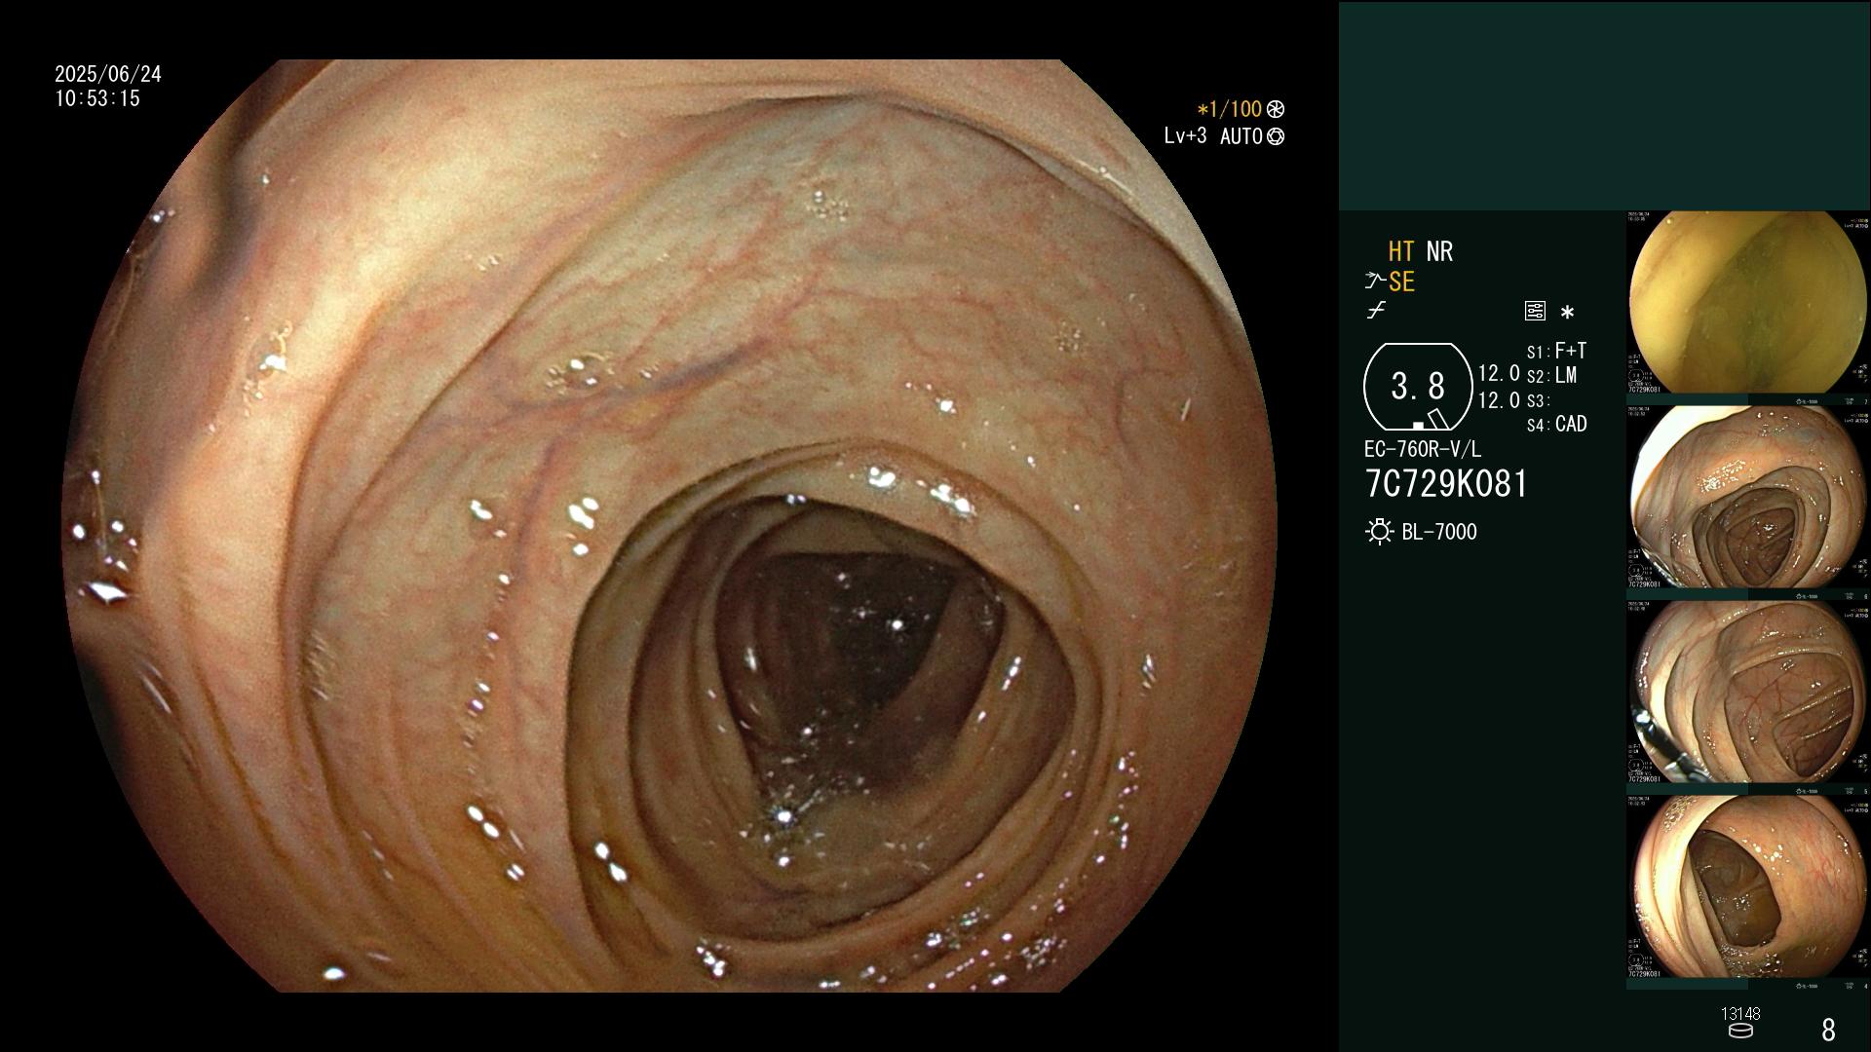
Task: Click the SE structure enhancement label
Action: [x=1401, y=282]
